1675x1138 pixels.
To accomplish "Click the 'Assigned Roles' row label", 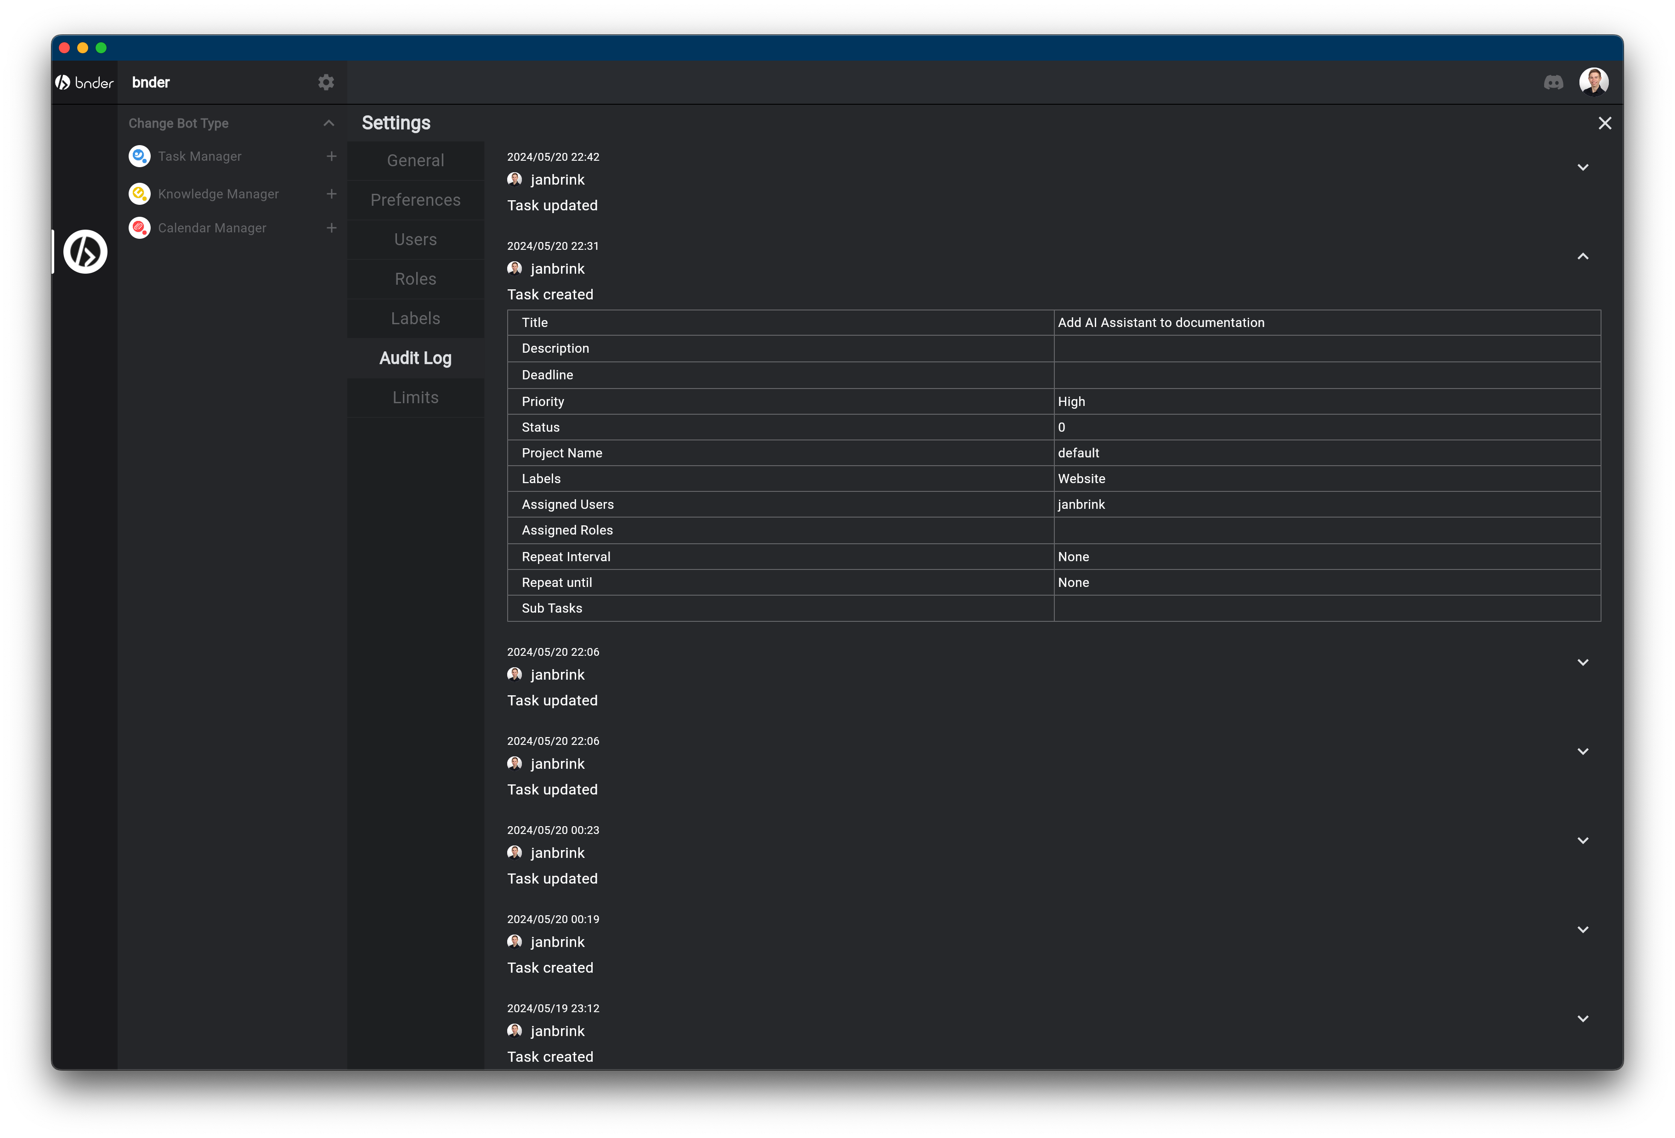I will 567,531.
